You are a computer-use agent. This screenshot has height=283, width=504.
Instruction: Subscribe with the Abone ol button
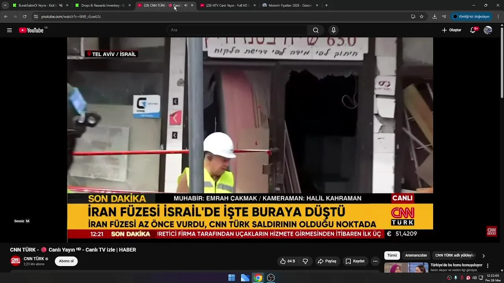point(66,261)
